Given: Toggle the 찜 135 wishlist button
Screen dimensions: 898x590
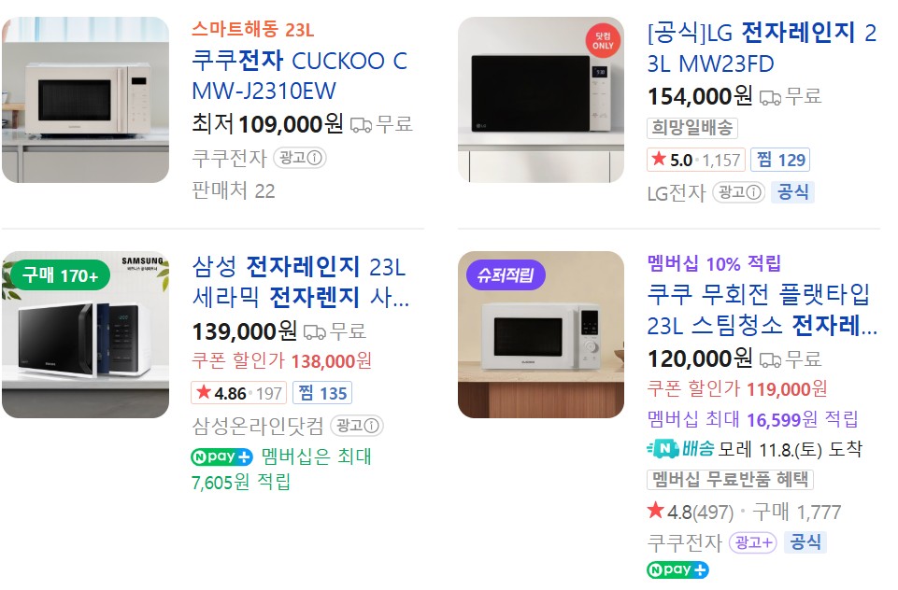Looking at the screenshot, I should 321,393.
